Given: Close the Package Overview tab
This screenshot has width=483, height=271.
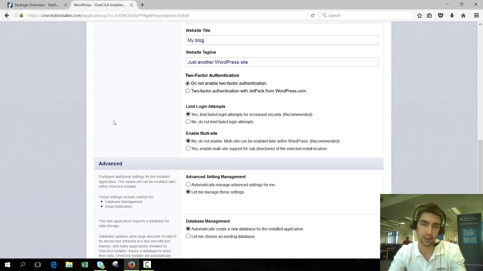Looking at the screenshot, I should click(x=65, y=5).
